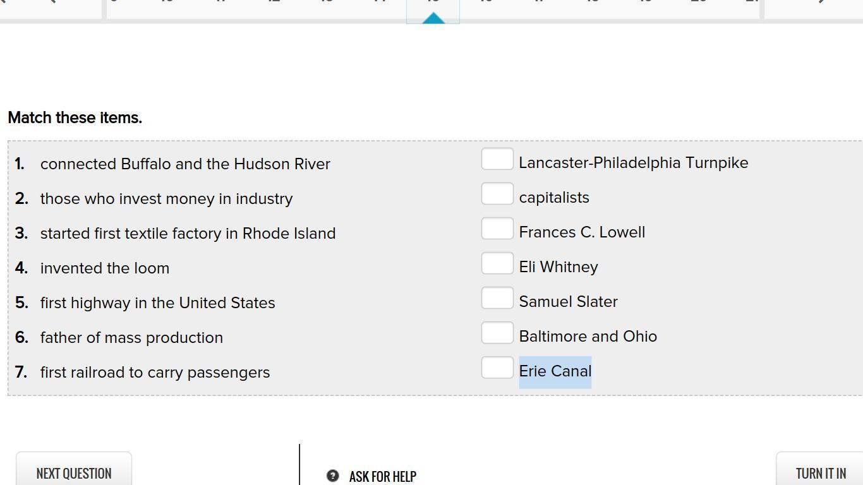
Task: Click the Match these items heading
Action: [x=75, y=118]
